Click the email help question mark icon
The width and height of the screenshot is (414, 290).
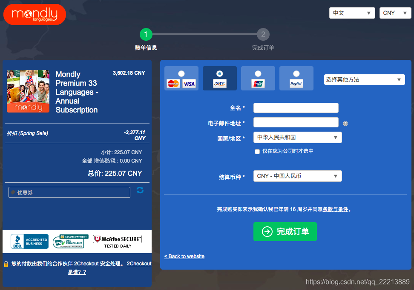[x=345, y=124]
